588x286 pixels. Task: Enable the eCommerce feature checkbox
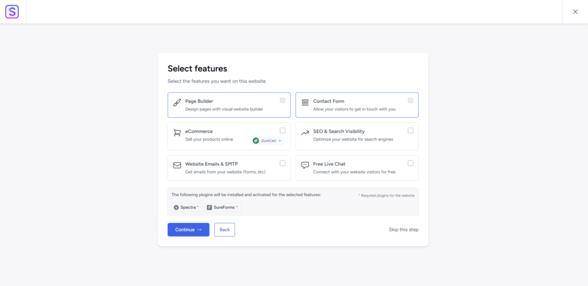pos(283,130)
